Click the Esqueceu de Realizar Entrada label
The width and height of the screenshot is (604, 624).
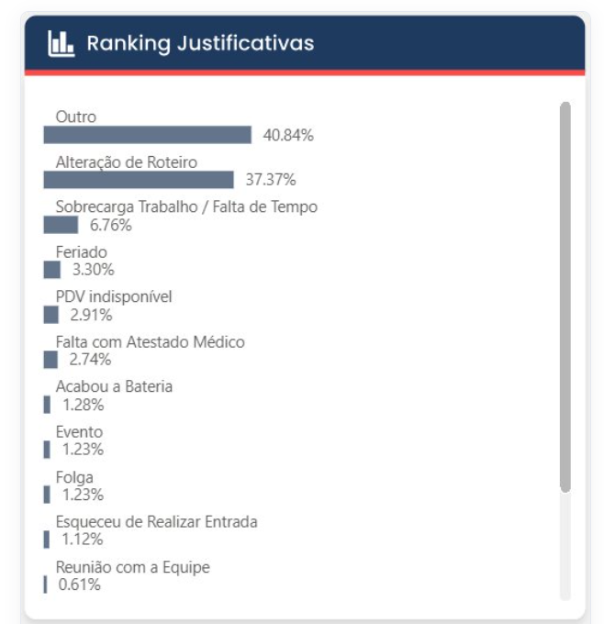point(156,522)
